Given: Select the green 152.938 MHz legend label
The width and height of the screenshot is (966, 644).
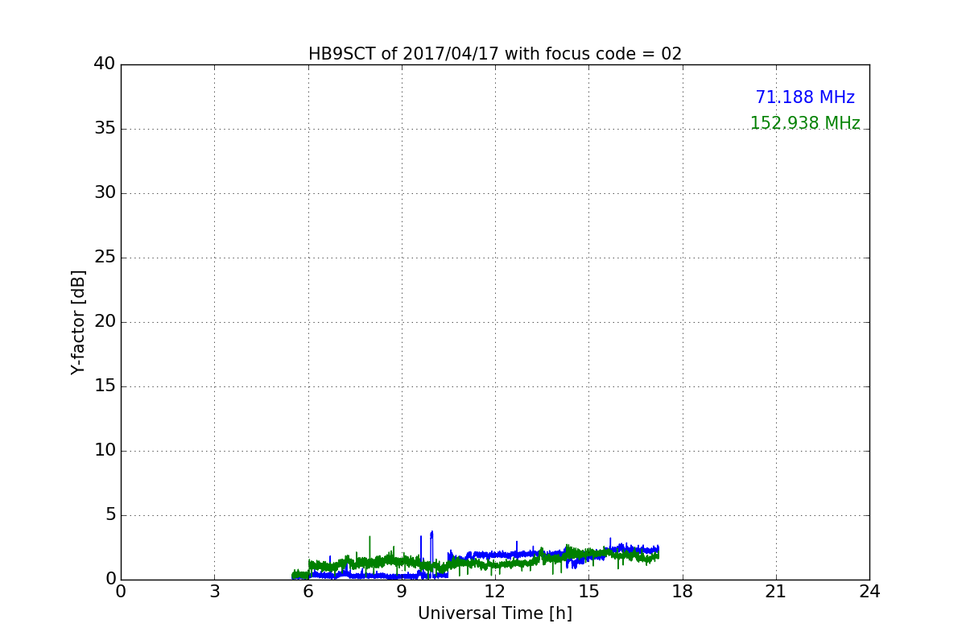Looking at the screenshot, I should pyautogui.click(x=805, y=123).
